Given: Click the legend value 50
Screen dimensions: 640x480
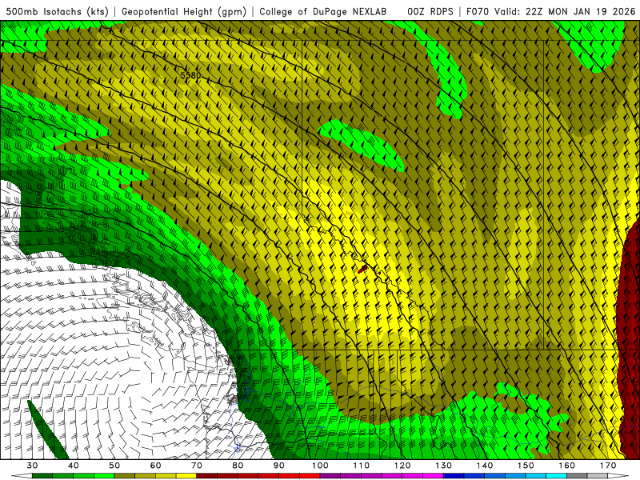Looking at the screenshot, I should [x=114, y=466].
